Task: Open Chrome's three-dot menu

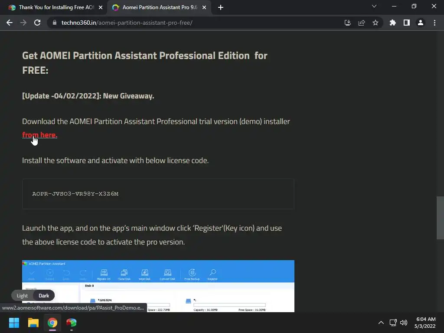Action: point(434,23)
